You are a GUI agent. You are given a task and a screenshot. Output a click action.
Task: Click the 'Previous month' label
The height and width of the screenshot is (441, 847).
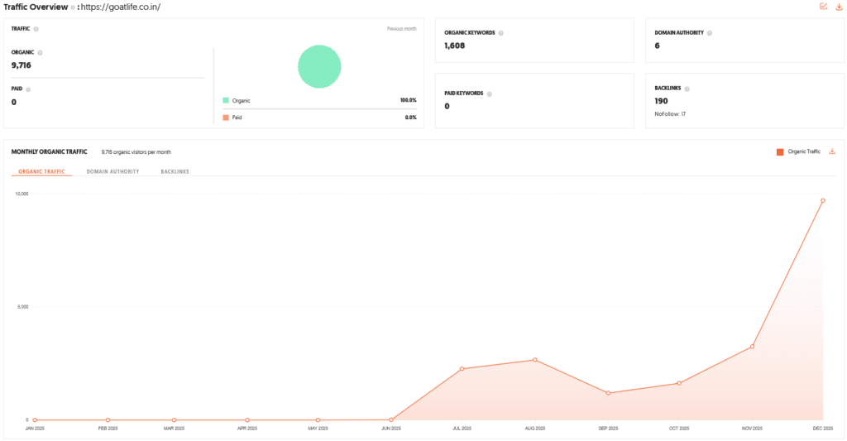coord(401,29)
